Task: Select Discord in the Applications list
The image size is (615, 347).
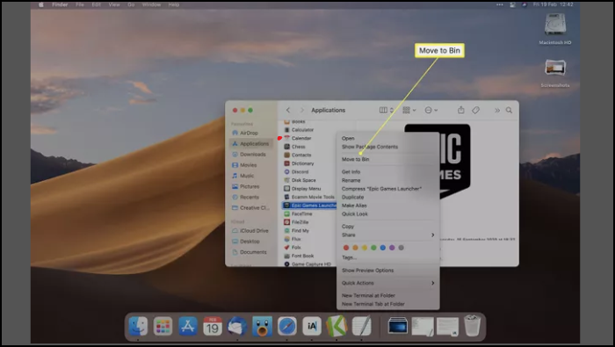Action: point(296,171)
